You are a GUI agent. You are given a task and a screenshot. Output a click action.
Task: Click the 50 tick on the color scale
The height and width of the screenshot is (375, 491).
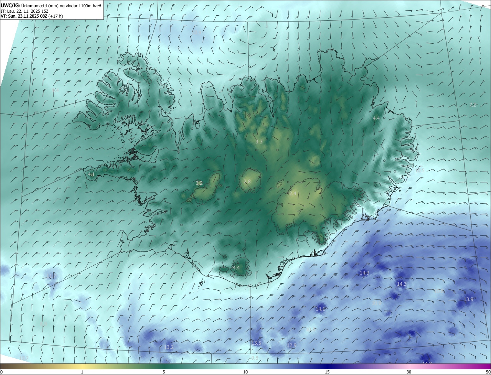[488, 372]
